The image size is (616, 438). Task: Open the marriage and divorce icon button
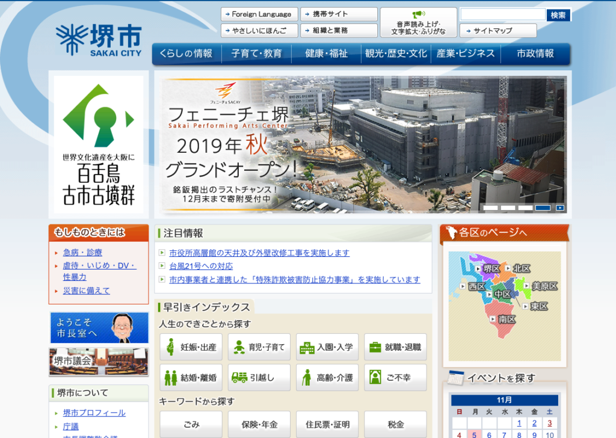click(191, 378)
